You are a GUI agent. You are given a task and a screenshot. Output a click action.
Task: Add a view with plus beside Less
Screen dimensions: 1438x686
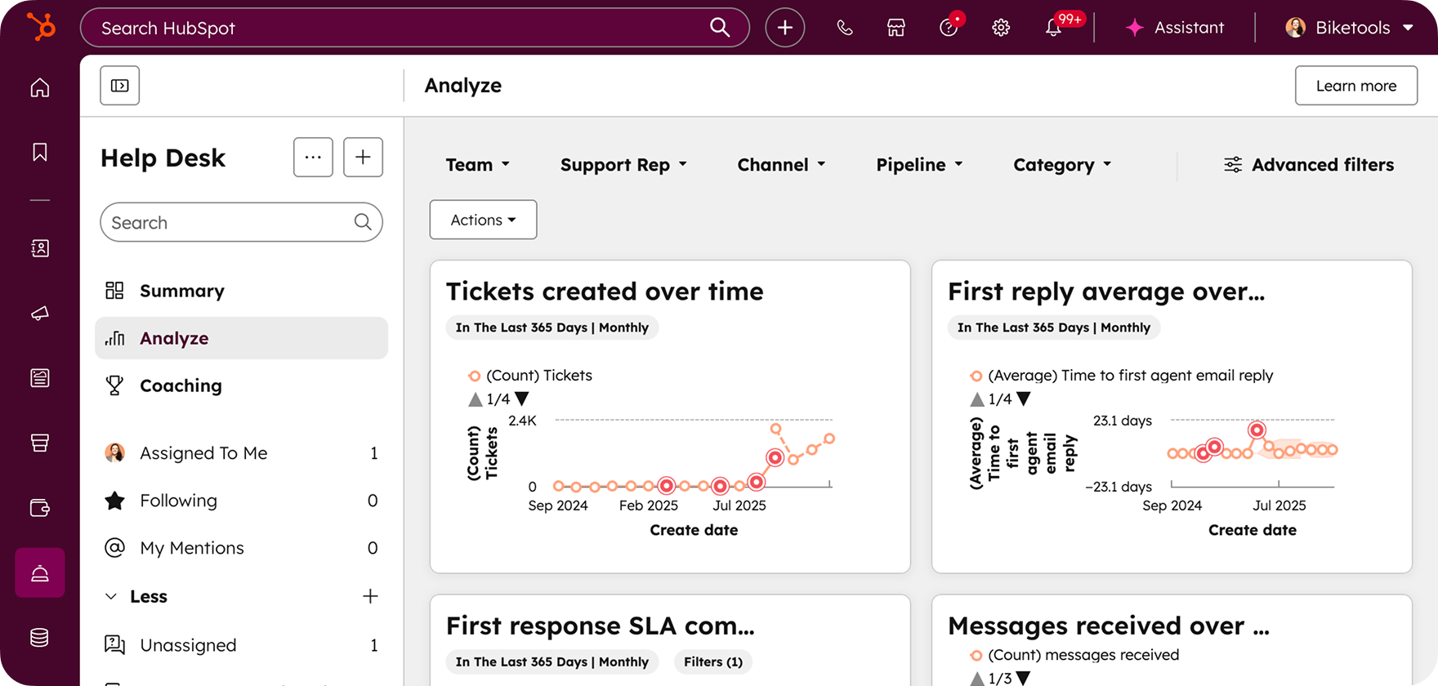pos(370,597)
